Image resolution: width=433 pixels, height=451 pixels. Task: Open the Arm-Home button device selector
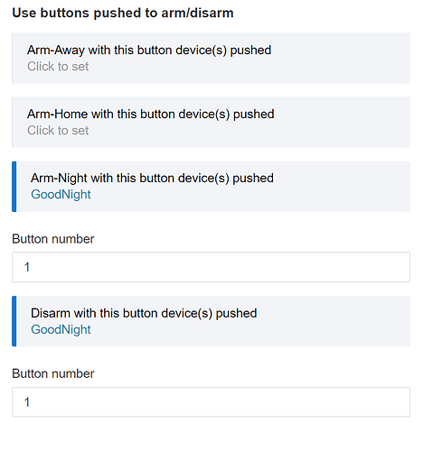[211, 122]
